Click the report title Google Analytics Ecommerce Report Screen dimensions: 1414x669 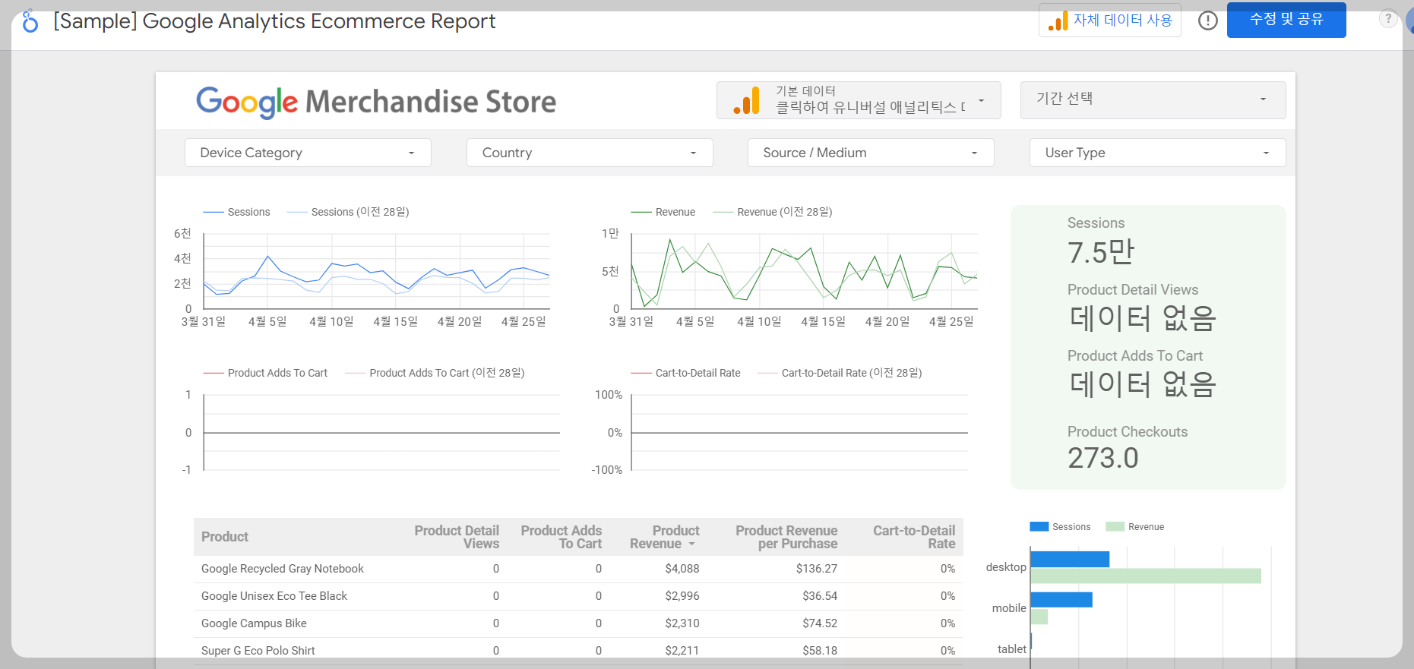tap(274, 21)
